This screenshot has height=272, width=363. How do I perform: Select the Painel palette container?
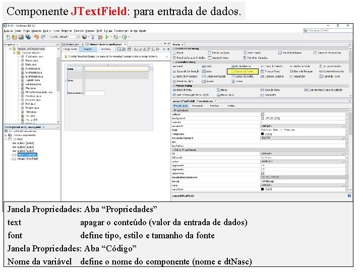tap(178, 53)
